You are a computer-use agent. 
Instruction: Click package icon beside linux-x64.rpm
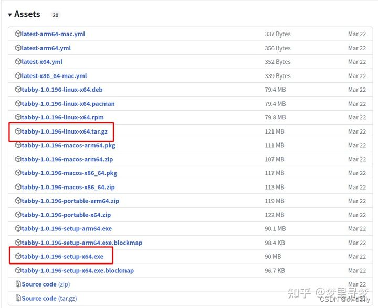tap(18, 117)
